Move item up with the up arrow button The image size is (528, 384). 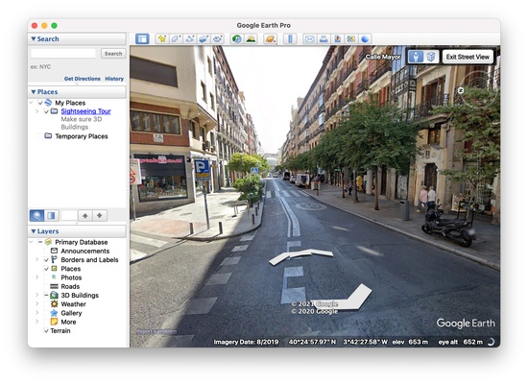tap(85, 215)
